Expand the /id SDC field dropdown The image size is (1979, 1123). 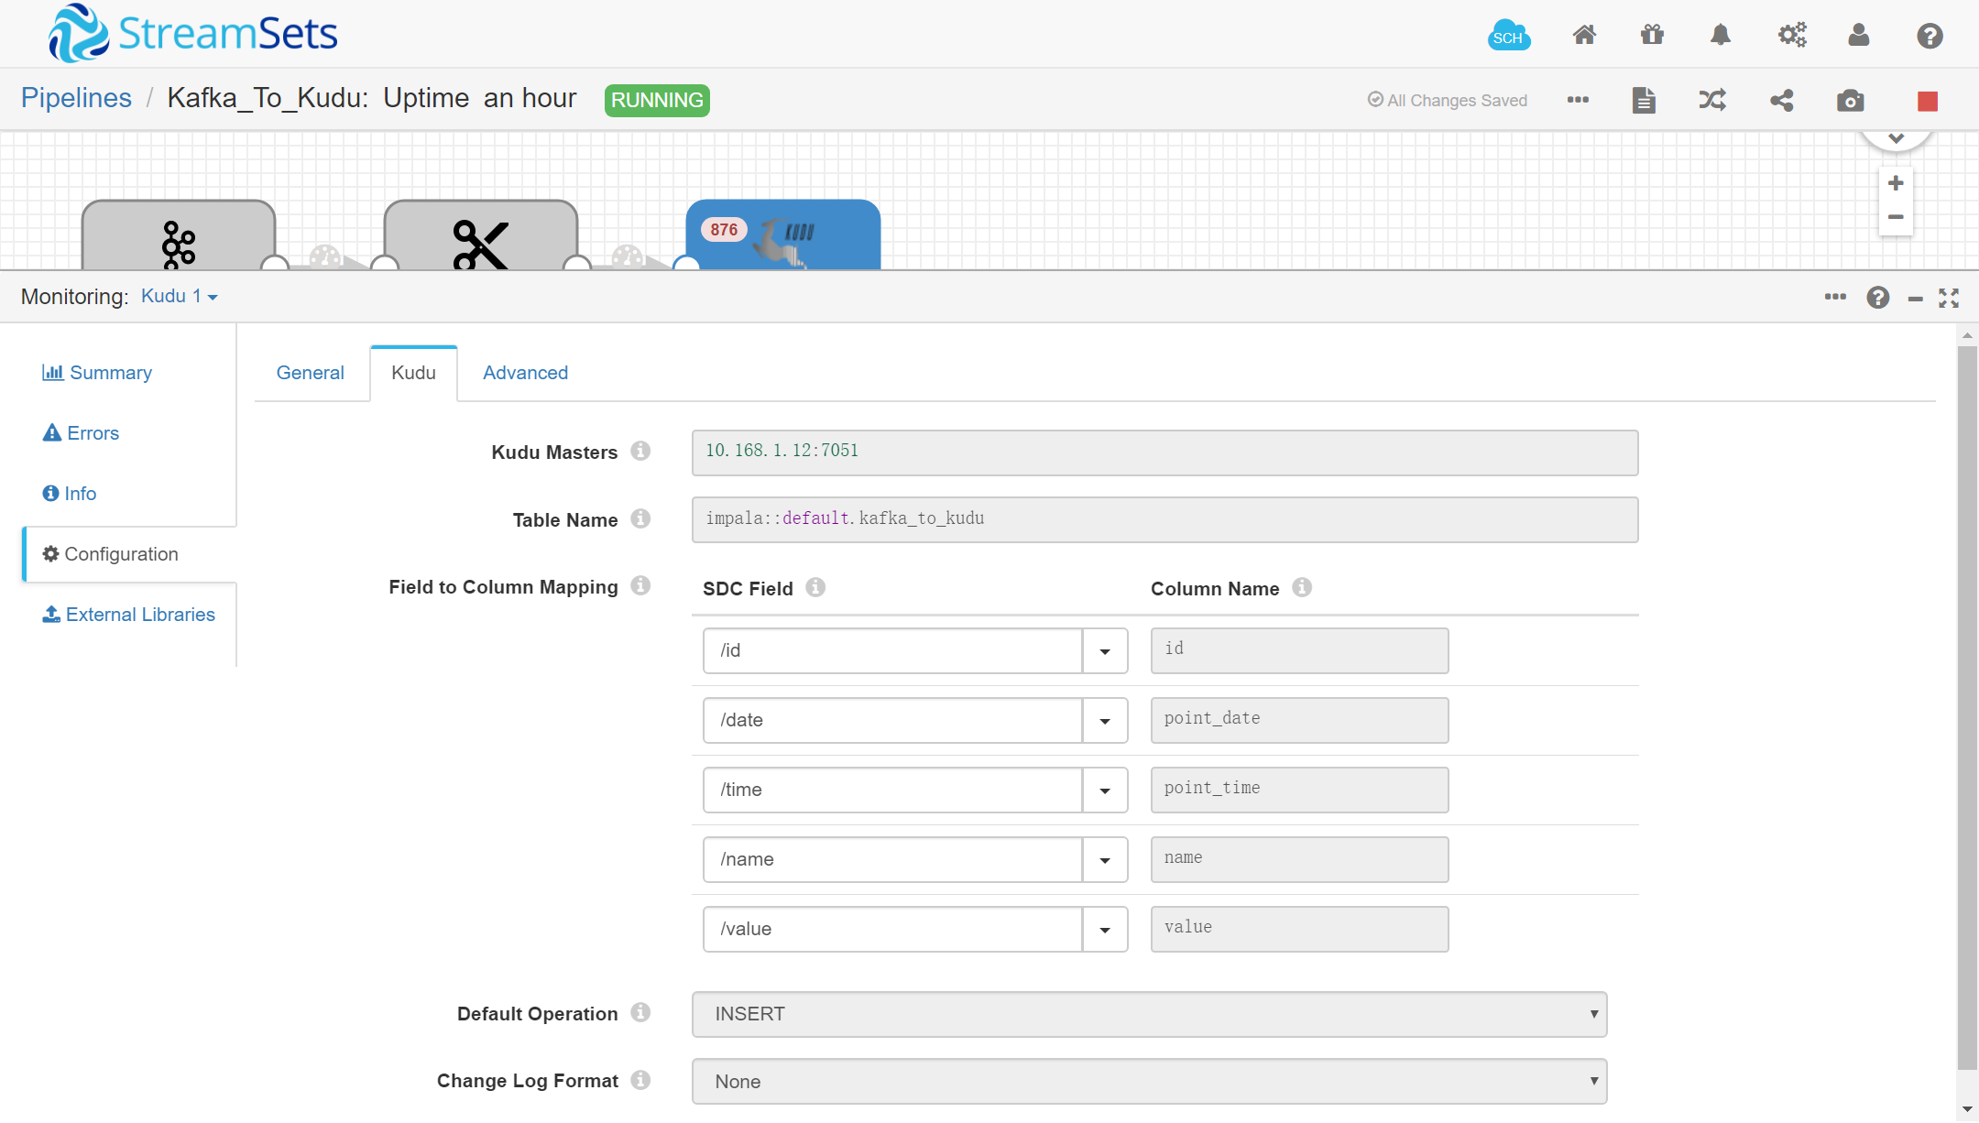[1105, 651]
